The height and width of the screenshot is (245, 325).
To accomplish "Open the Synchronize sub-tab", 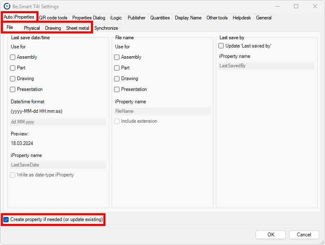I will coord(106,28).
